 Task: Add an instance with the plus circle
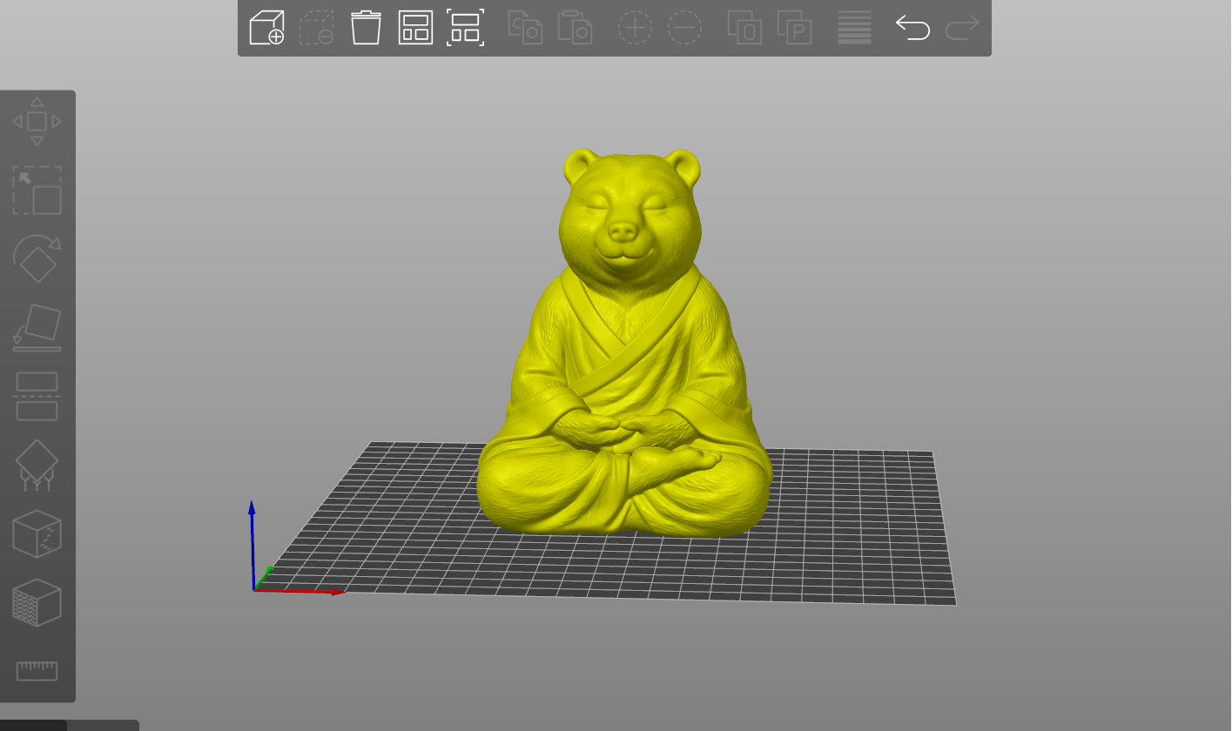(636, 28)
